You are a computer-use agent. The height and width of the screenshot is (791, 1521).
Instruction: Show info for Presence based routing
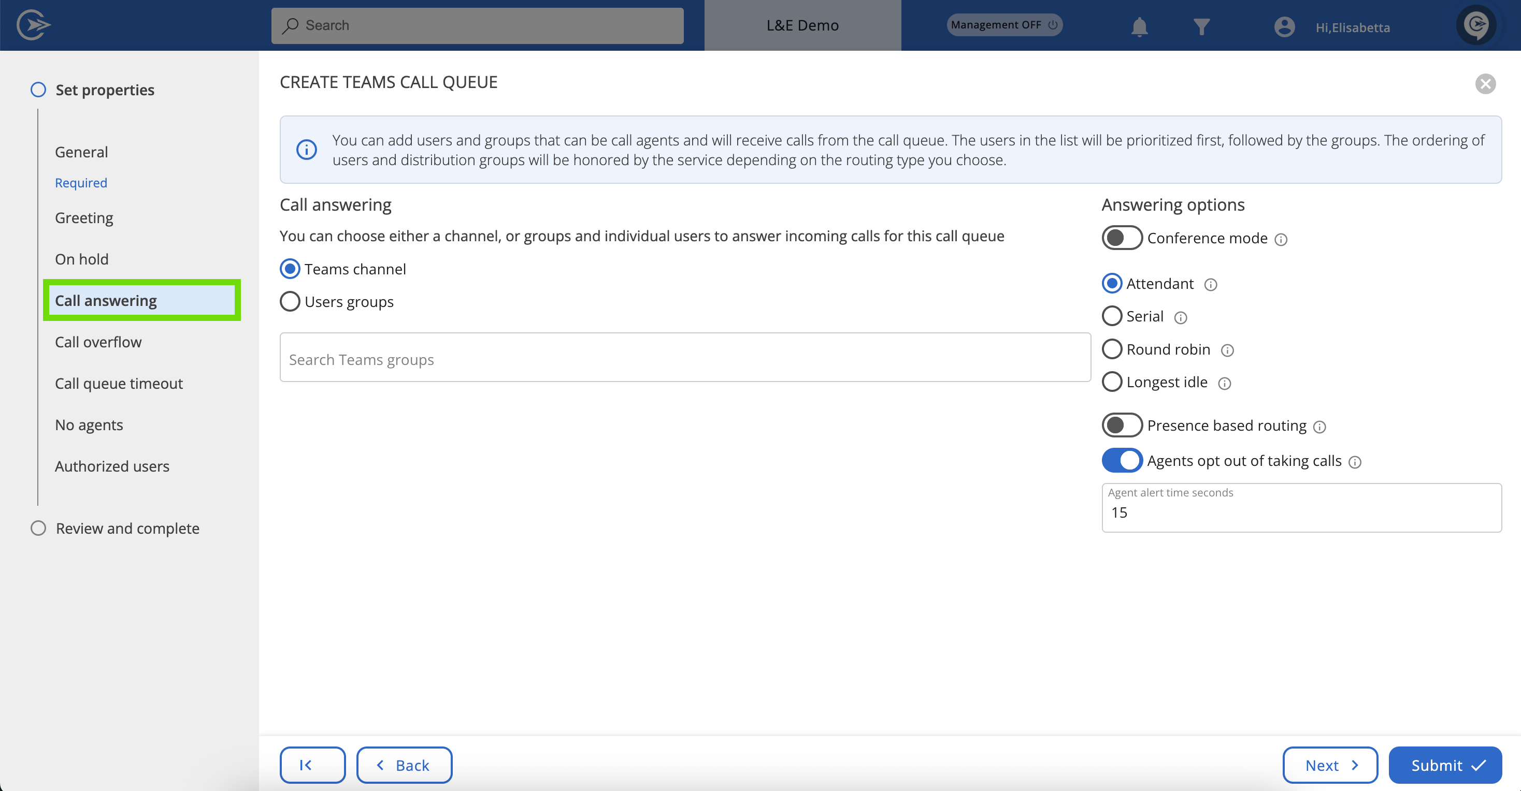(1319, 427)
